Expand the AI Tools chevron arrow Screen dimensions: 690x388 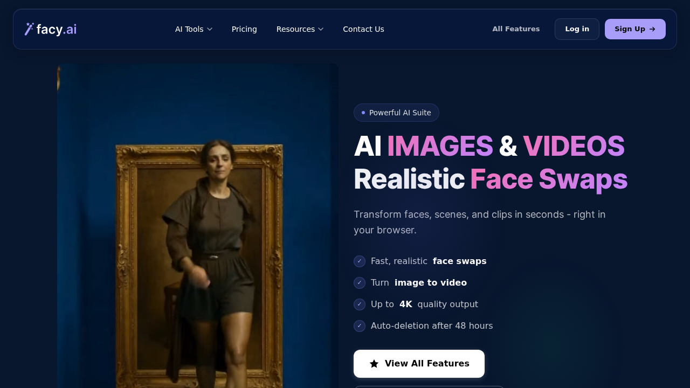pyautogui.click(x=210, y=29)
